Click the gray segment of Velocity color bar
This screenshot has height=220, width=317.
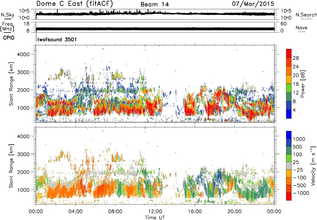[289, 166]
